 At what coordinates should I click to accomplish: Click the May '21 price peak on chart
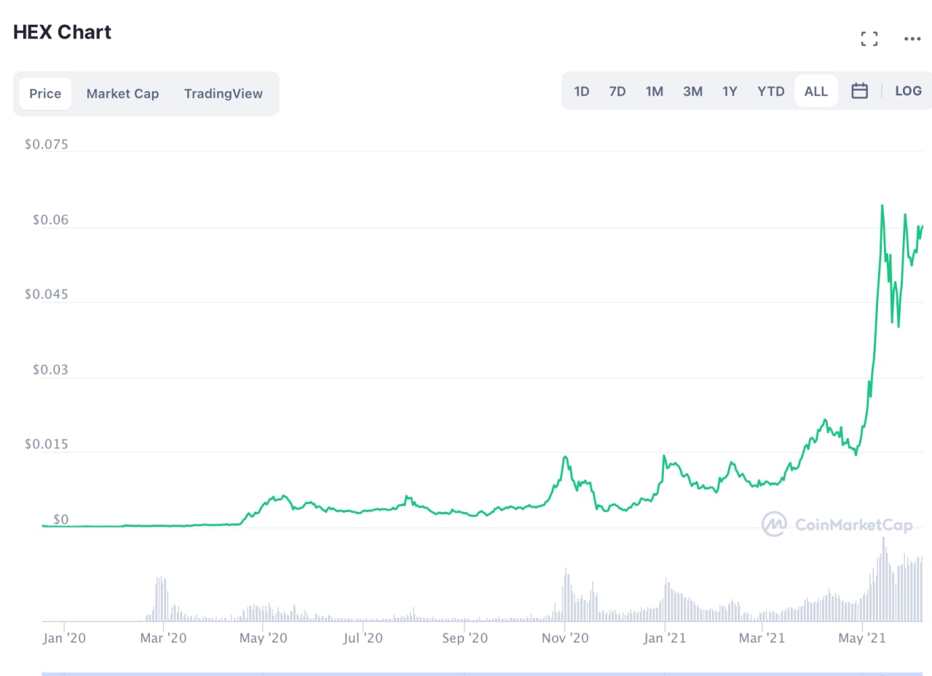pos(882,205)
